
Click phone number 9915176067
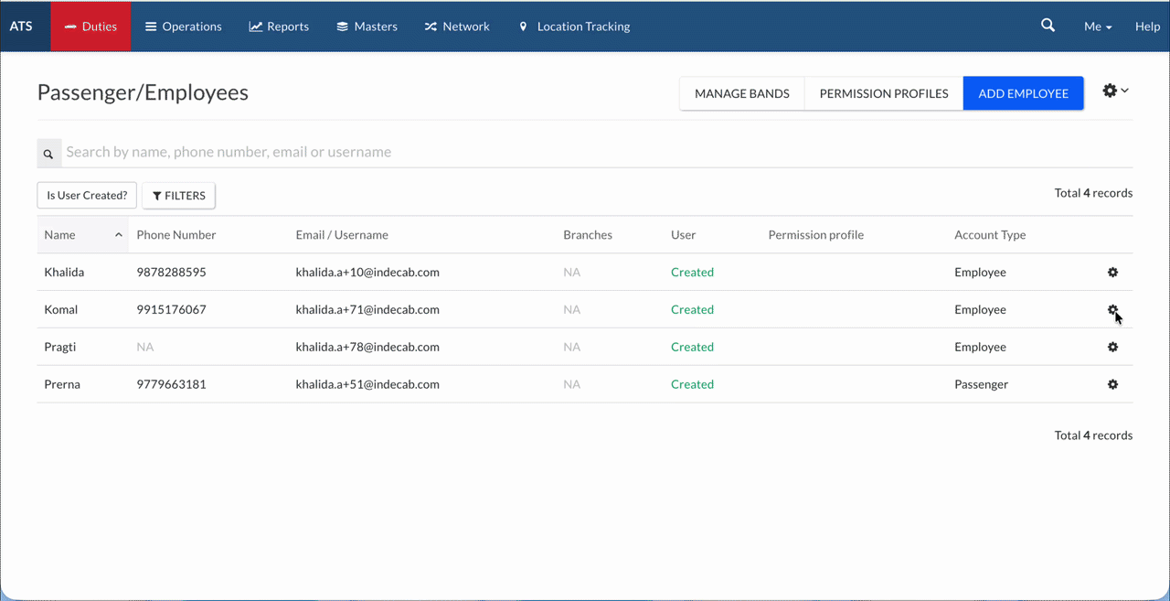click(171, 310)
